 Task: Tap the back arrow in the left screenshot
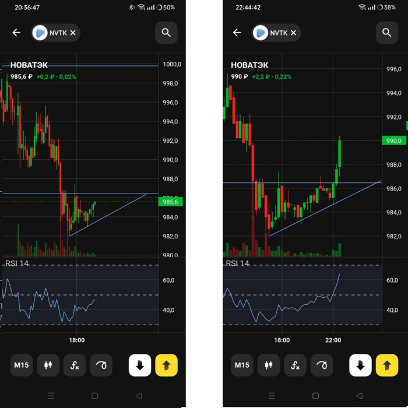pos(16,33)
